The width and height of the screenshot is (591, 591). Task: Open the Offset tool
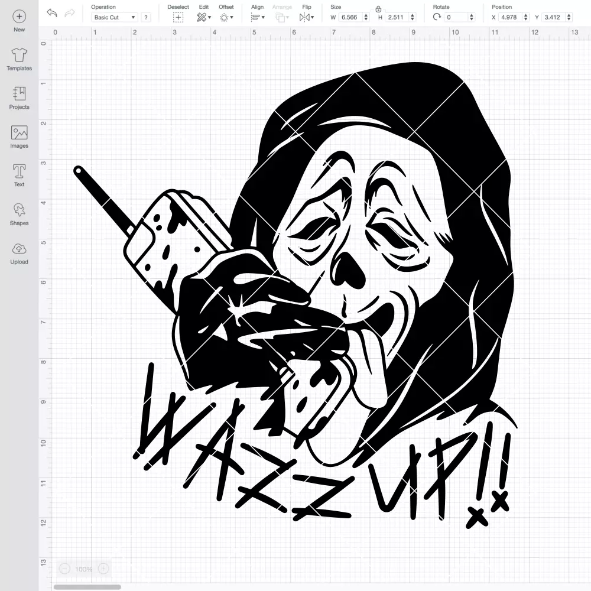(226, 17)
